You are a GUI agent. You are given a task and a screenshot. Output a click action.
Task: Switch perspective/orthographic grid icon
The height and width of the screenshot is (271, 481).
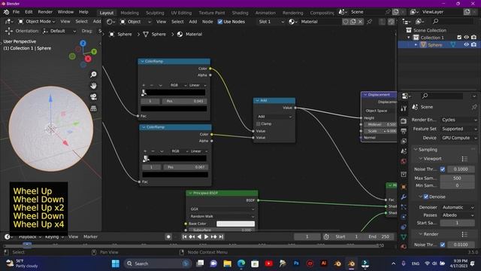pos(93,108)
